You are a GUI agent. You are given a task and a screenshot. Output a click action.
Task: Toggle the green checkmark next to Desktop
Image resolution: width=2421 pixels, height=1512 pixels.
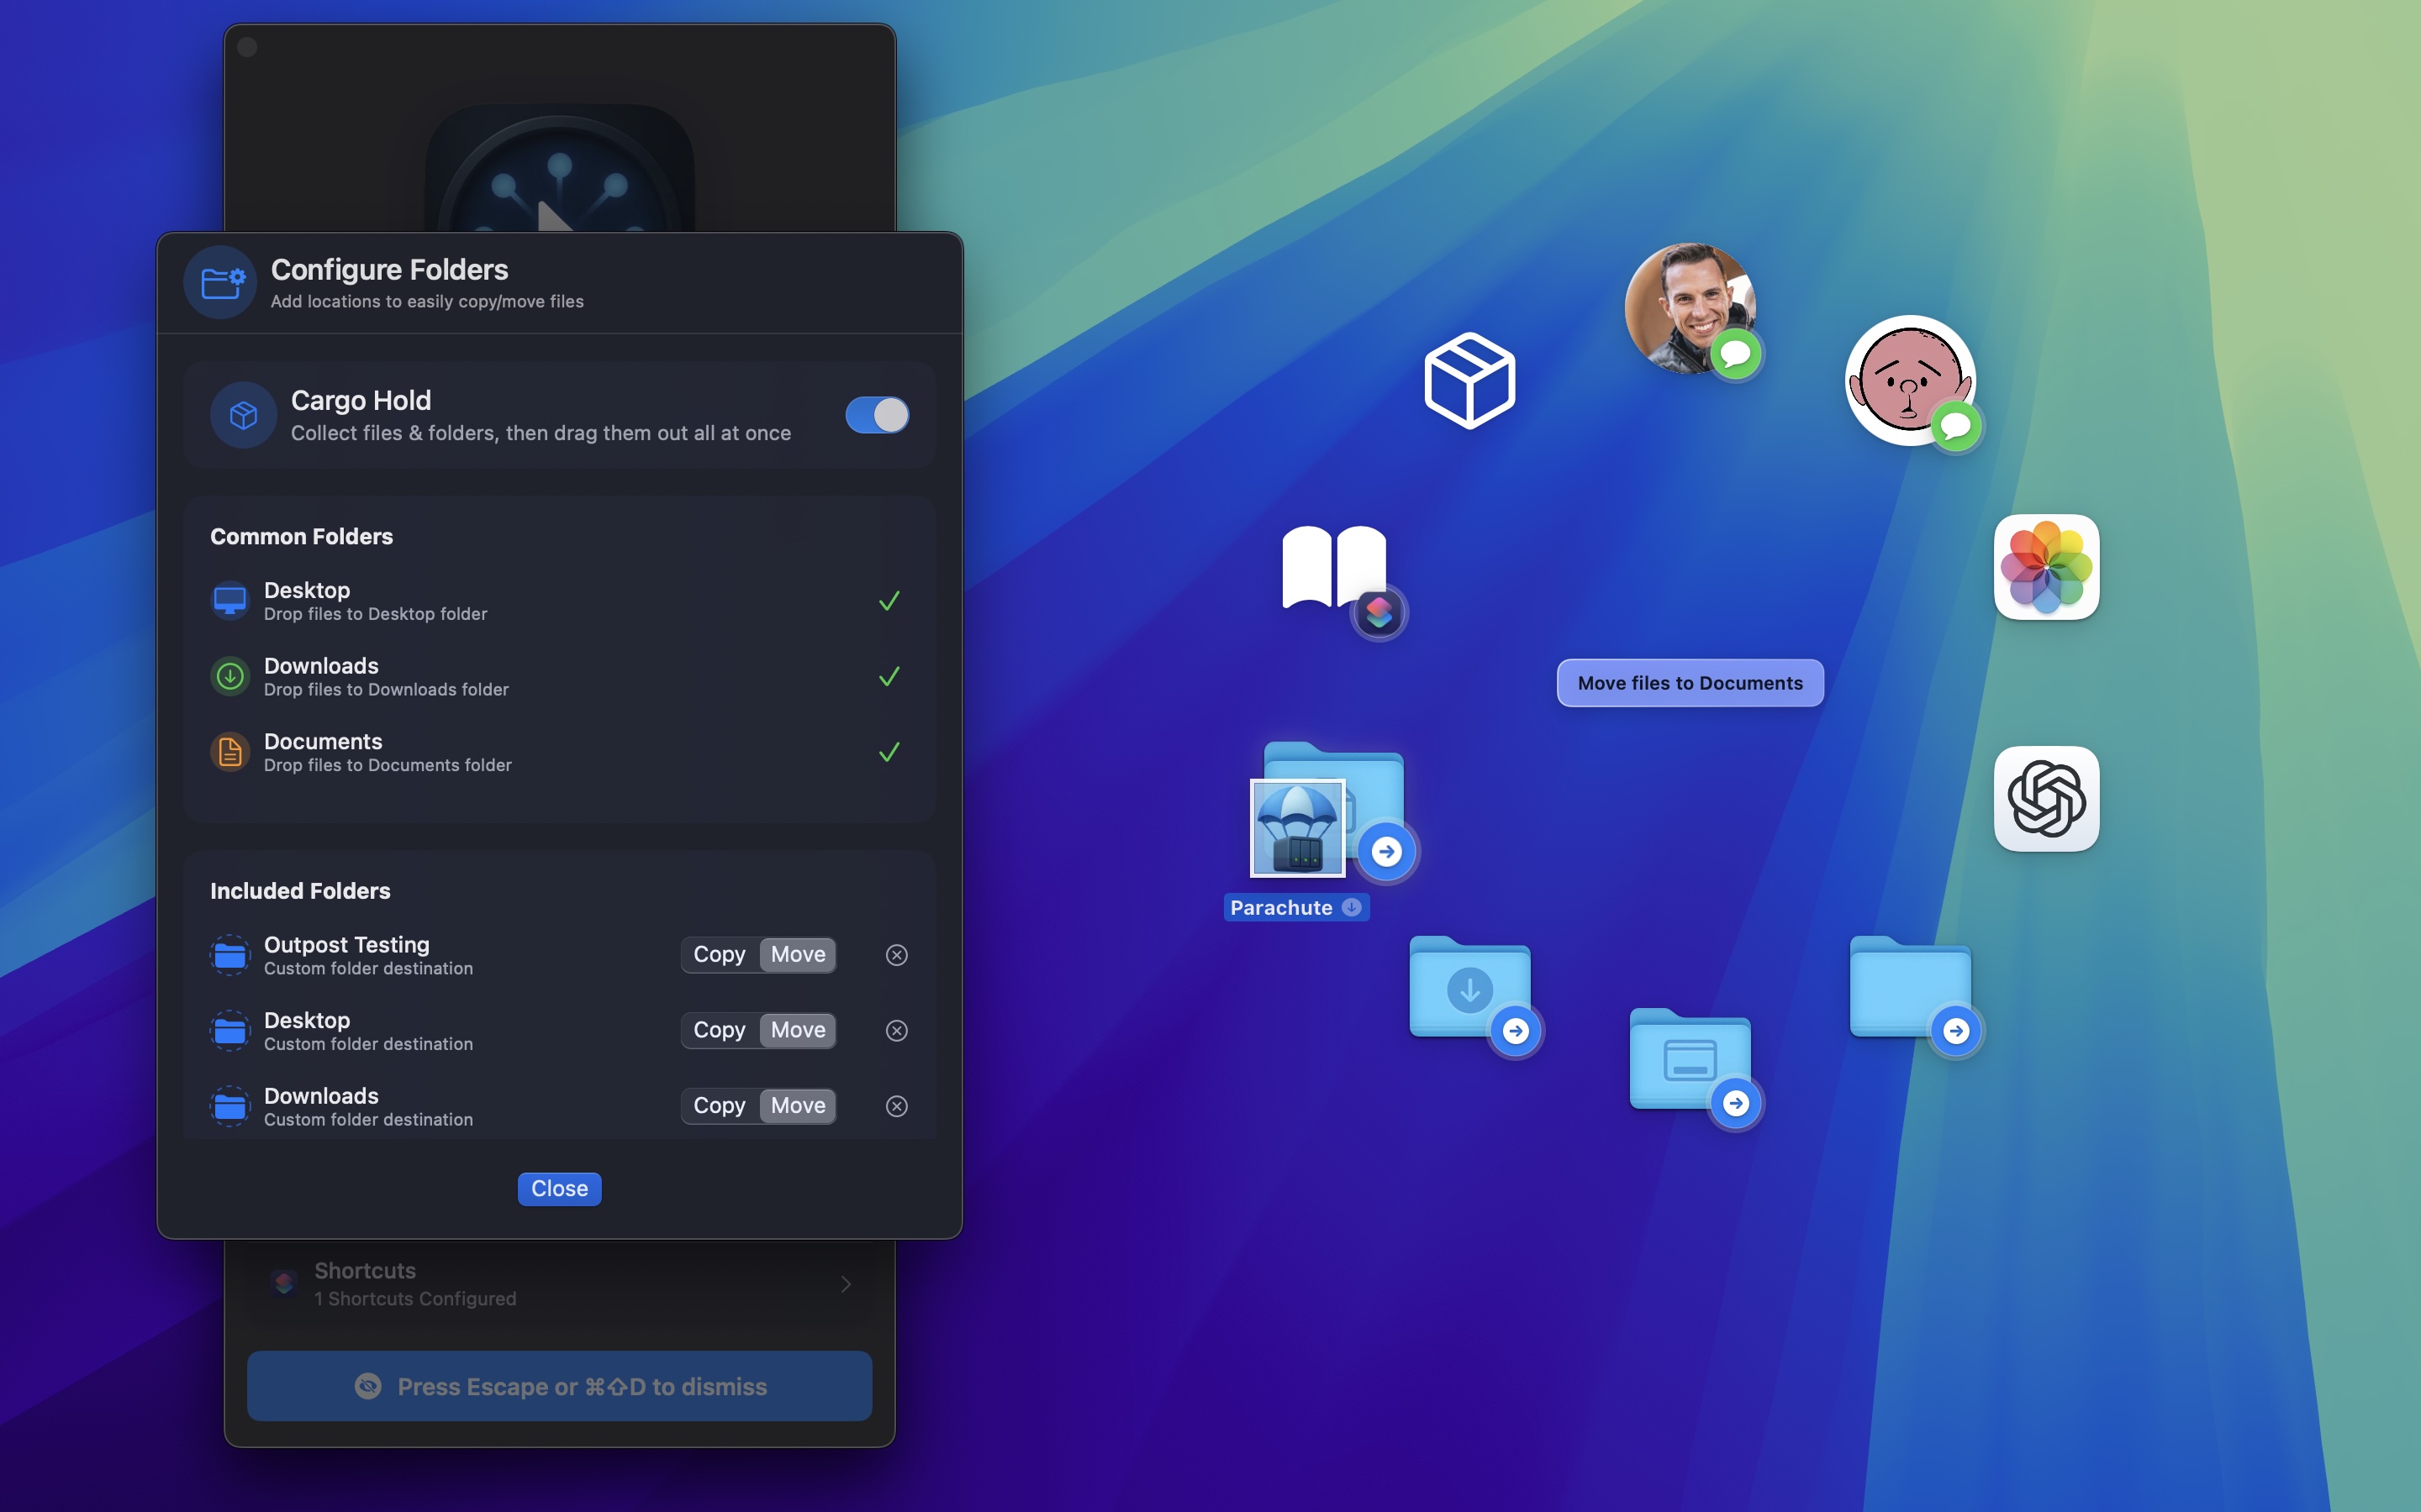click(x=889, y=600)
